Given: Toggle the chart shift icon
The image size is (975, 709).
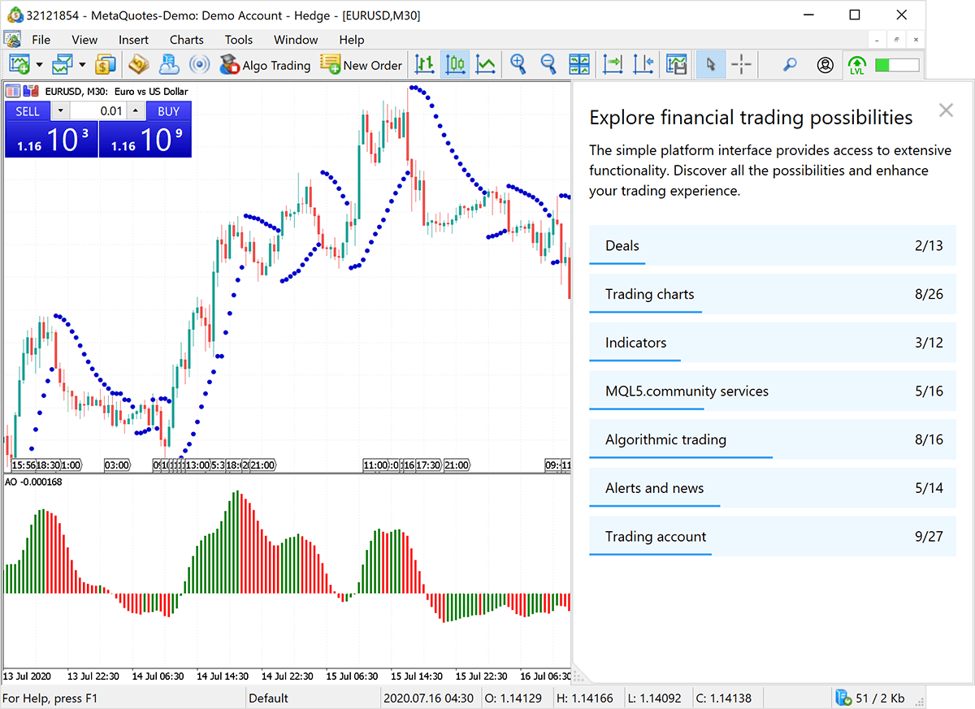Looking at the screenshot, I should tap(643, 64).
